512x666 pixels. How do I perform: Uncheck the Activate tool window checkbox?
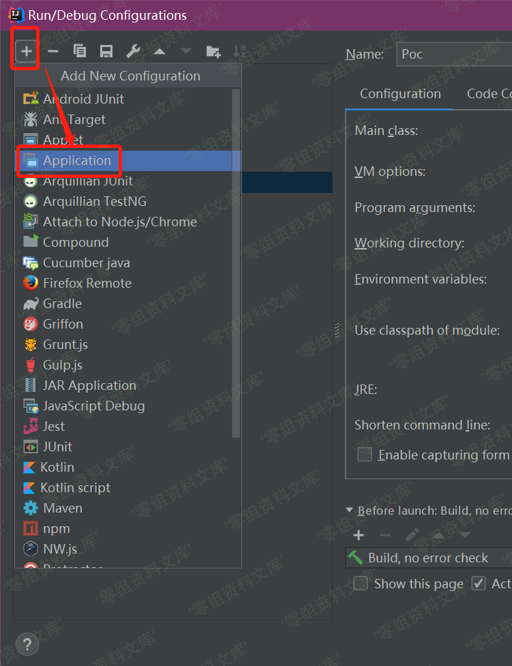pyautogui.click(x=479, y=584)
